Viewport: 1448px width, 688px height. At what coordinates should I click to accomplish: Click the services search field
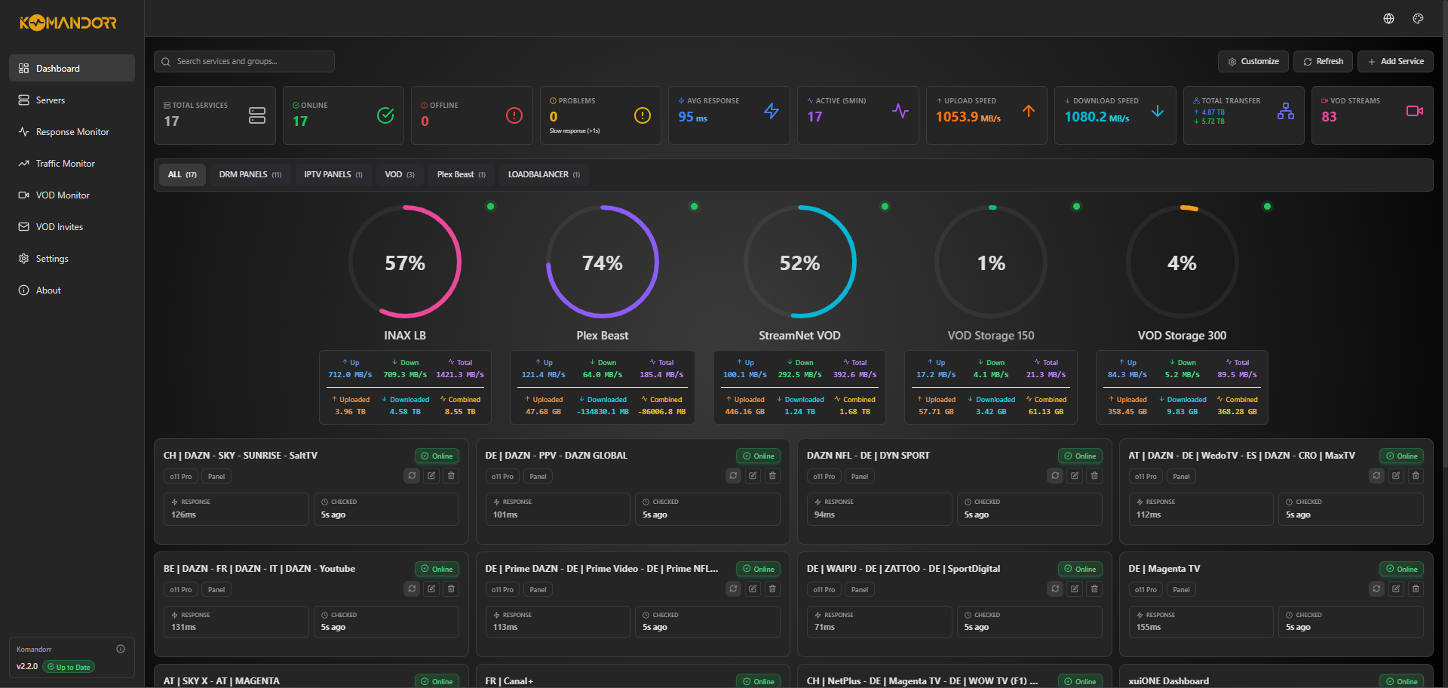(x=244, y=61)
